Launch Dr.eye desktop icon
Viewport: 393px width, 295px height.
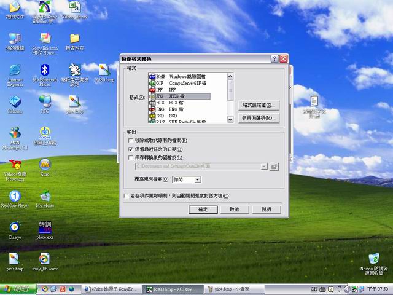15,231
